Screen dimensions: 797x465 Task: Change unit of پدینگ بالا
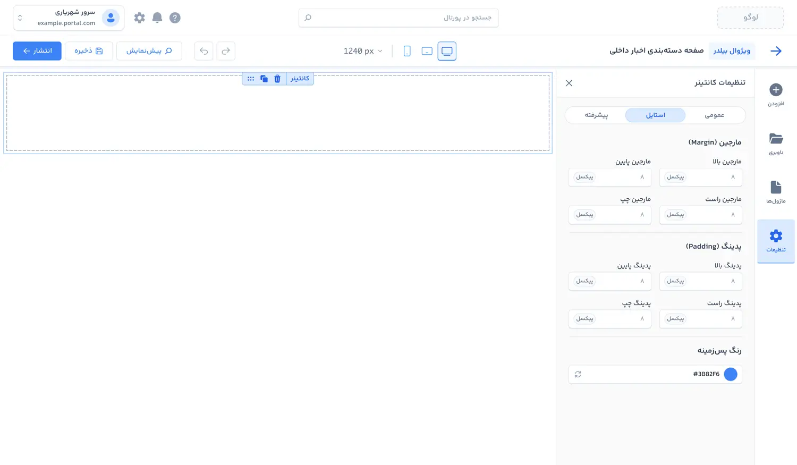[x=675, y=281]
